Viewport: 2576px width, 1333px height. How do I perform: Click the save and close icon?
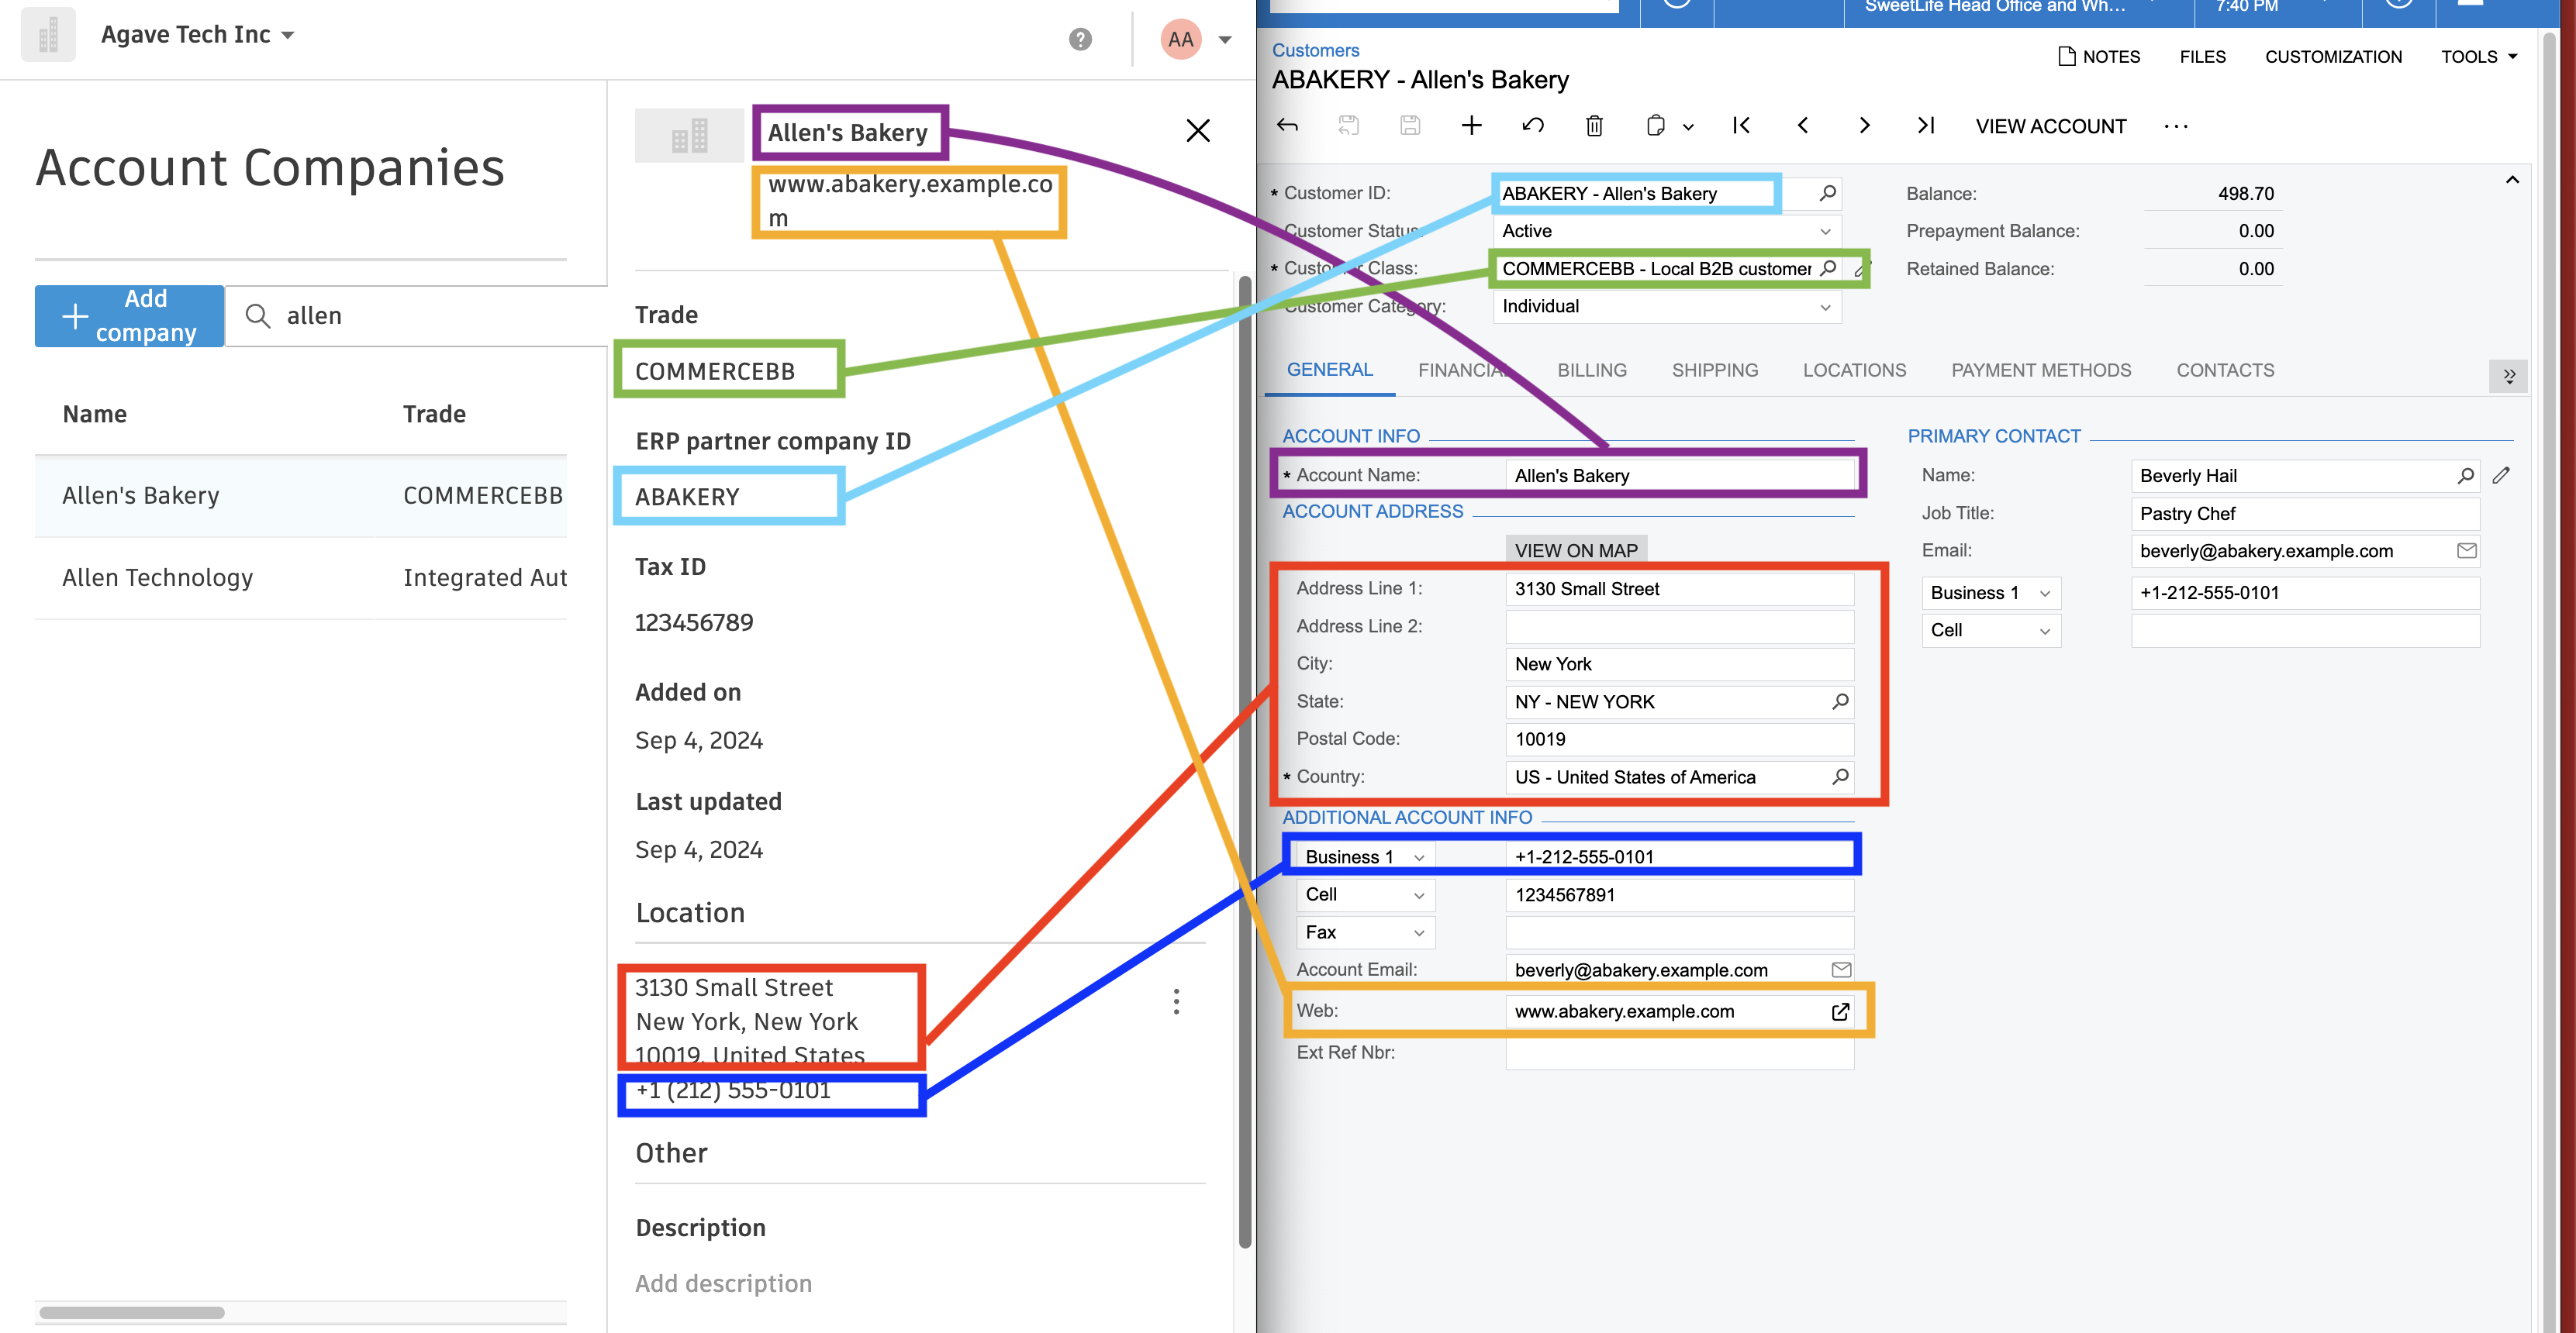click(1349, 126)
